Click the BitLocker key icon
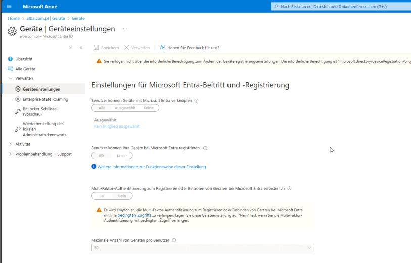Image resolution: width=411 pixels, height=263 pixels. pos(18,111)
